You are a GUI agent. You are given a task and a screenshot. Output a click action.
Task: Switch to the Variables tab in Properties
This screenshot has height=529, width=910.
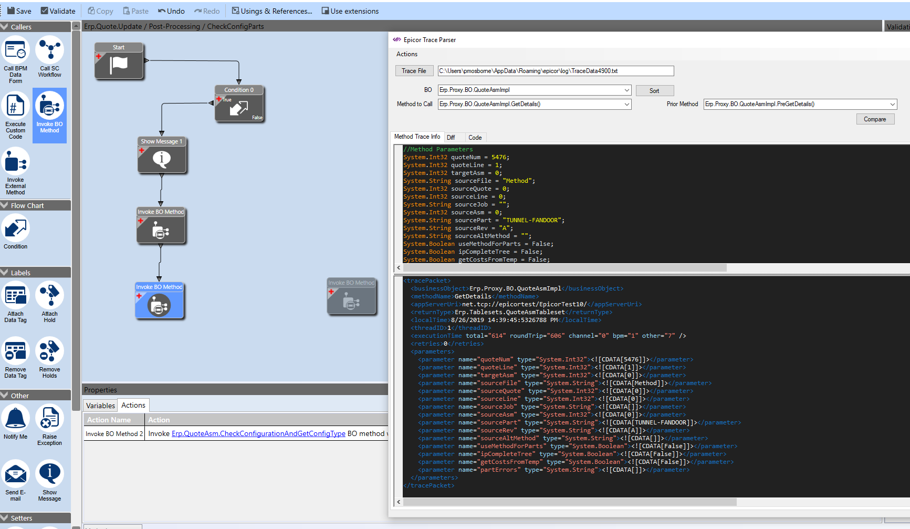[100, 406]
